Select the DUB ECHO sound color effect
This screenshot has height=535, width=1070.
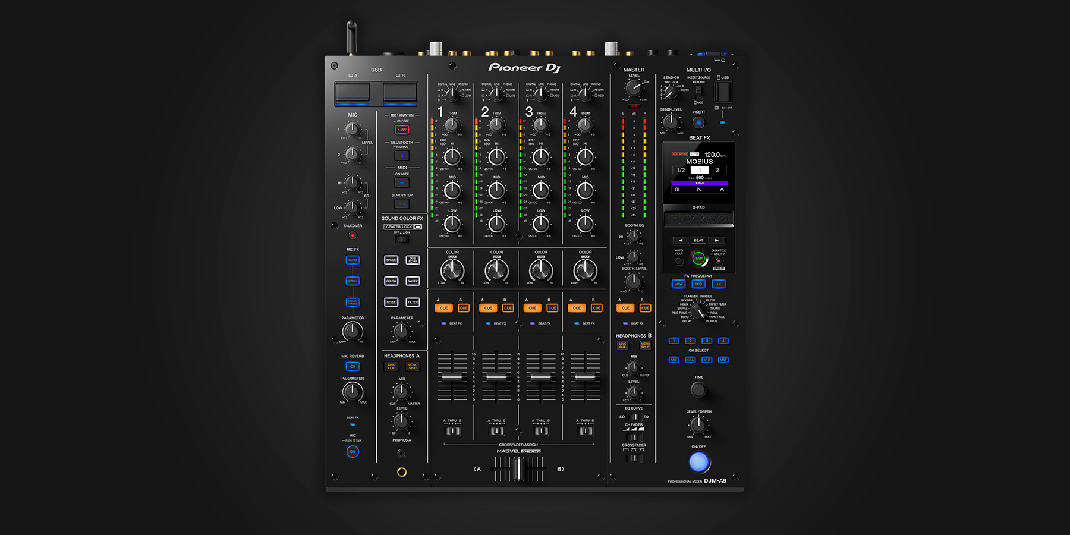pos(413,260)
